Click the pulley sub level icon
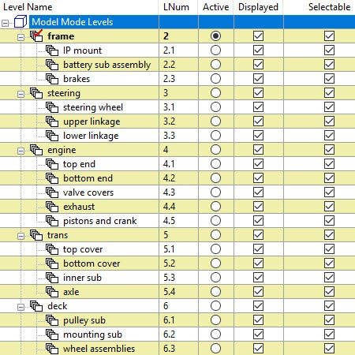This screenshot has height=355, width=355. coord(52,320)
